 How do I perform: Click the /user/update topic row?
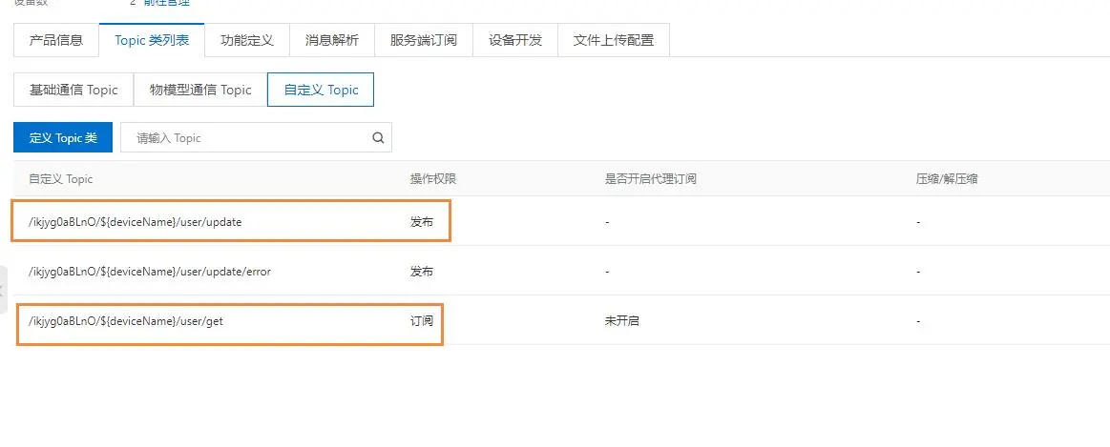[x=136, y=222]
